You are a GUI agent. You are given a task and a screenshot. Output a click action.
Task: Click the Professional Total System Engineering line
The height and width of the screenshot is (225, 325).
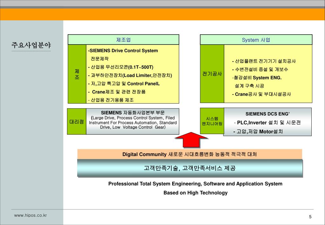pyautogui.click(x=195, y=184)
